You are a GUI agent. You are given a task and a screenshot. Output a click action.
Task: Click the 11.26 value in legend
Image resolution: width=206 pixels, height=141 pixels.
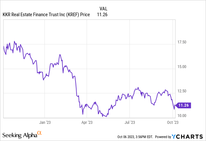tap(103, 15)
